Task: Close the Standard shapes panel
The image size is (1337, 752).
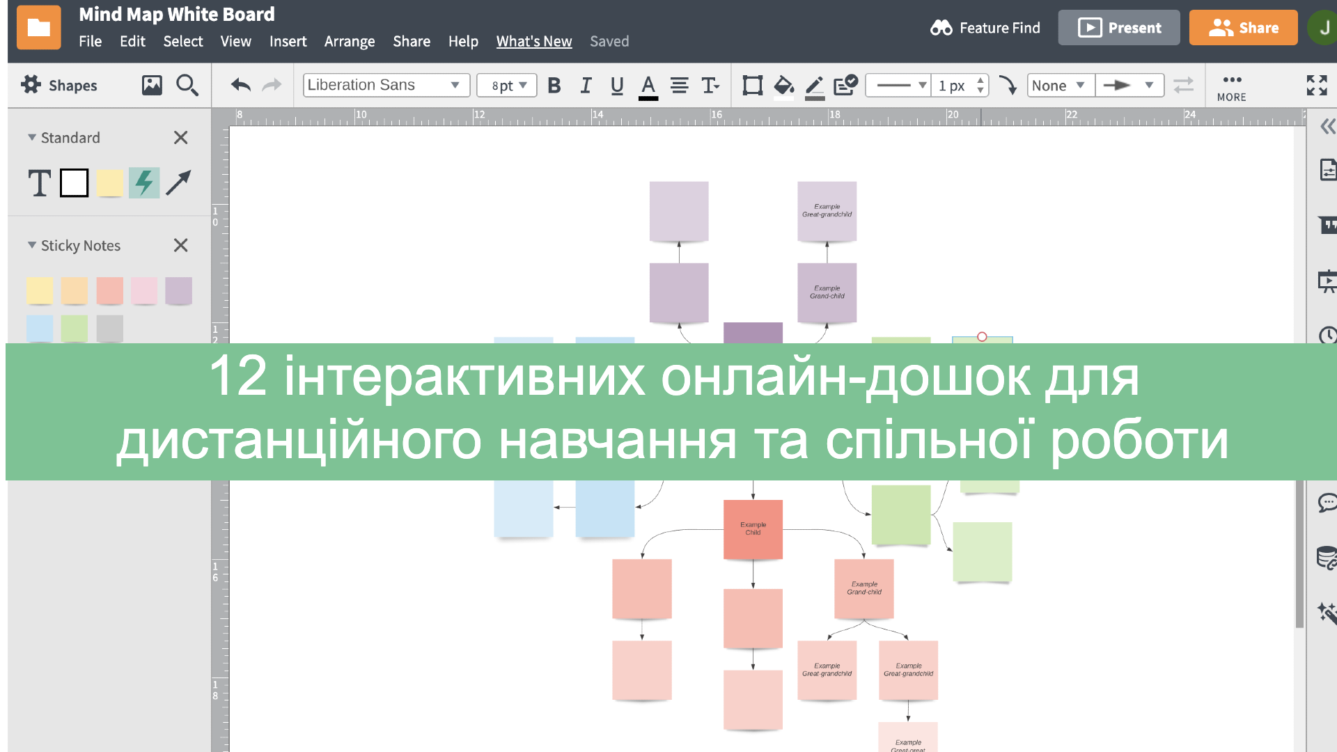Action: [180, 136]
